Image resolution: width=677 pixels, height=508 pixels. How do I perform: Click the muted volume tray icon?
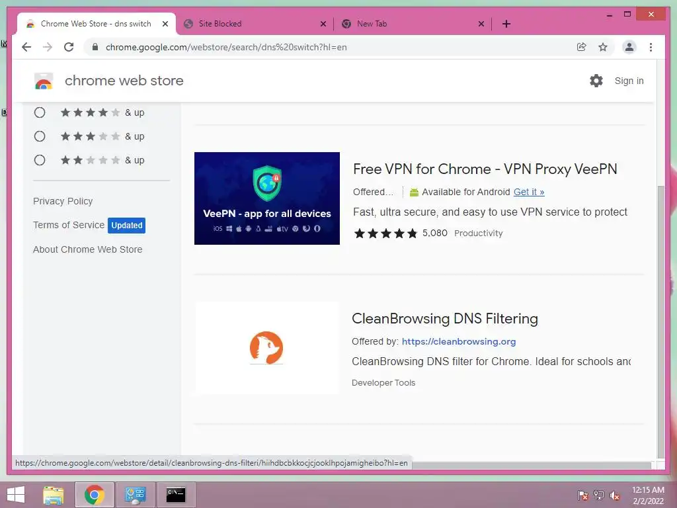(x=614, y=495)
